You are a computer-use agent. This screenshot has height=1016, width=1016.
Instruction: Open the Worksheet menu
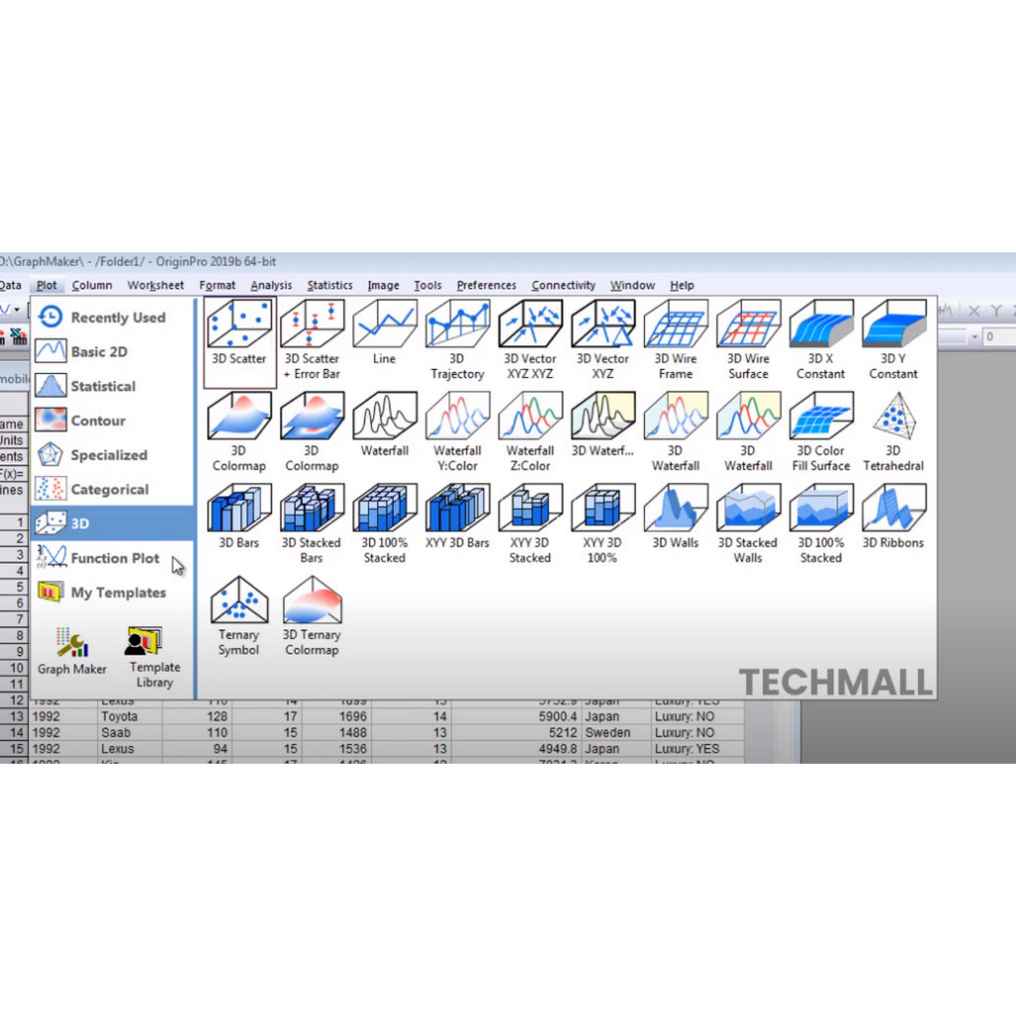156,286
